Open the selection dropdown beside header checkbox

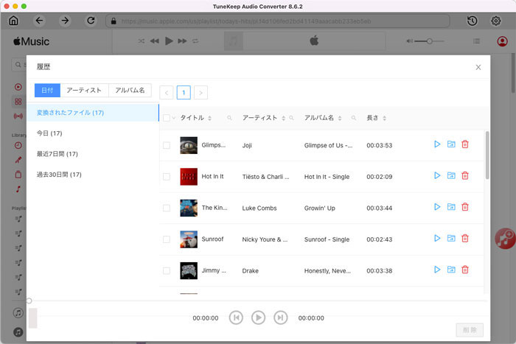[173, 118]
